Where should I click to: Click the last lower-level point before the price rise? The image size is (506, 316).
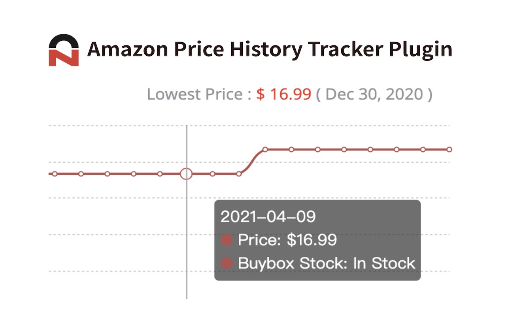[239, 174]
